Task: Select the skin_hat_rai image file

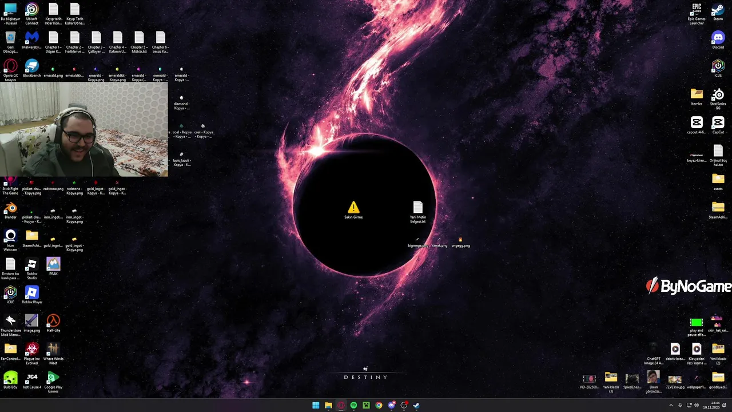Action: point(718,324)
